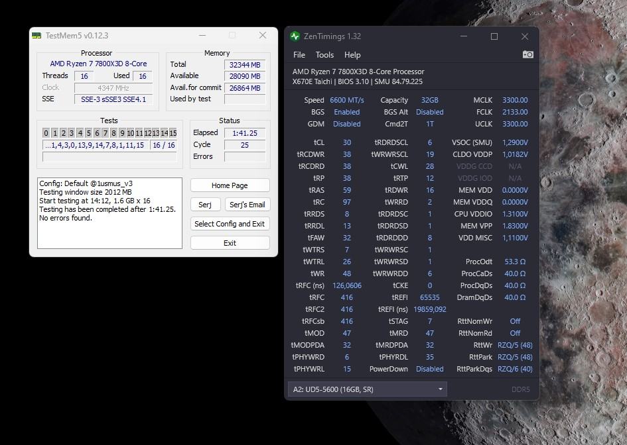Click the 16 / 16 test counter field
Viewport: 627px width, 445px height.
click(x=163, y=145)
